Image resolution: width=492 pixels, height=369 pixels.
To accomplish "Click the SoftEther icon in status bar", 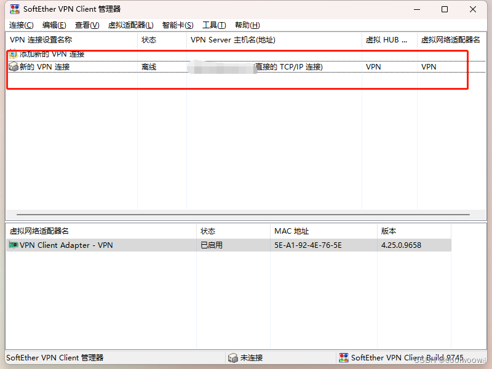I will pyautogui.click(x=344, y=358).
